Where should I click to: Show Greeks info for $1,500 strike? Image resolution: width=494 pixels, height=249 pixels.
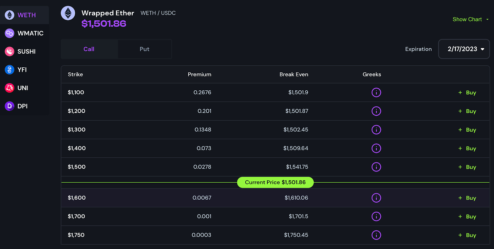coord(376,167)
